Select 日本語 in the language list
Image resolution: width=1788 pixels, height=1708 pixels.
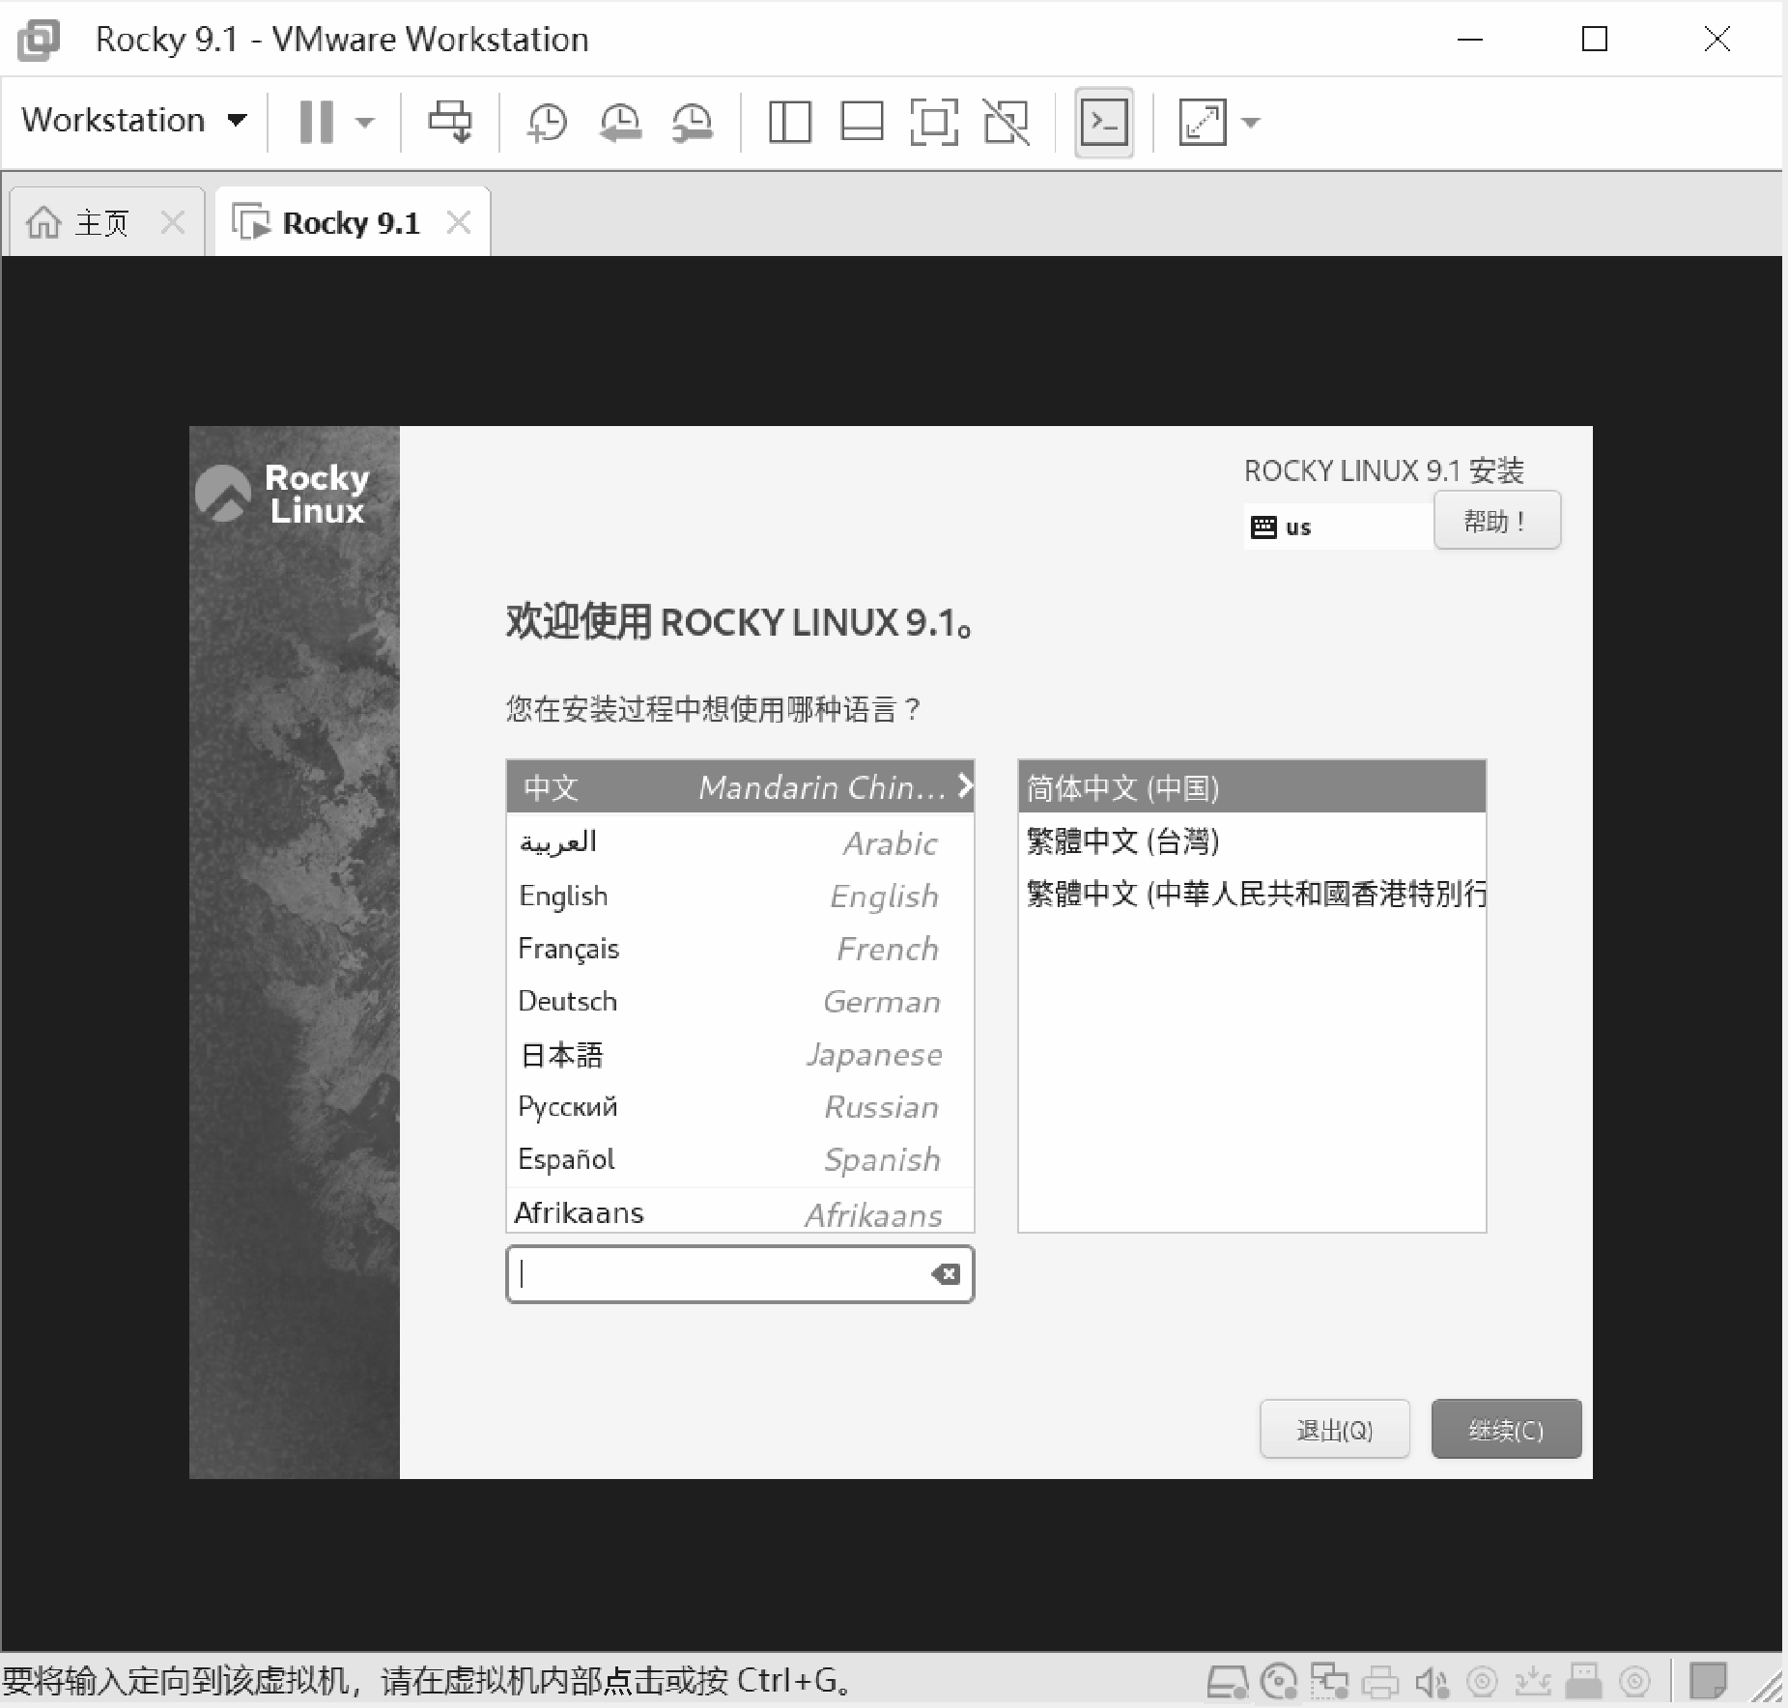(x=740, y=1054)
